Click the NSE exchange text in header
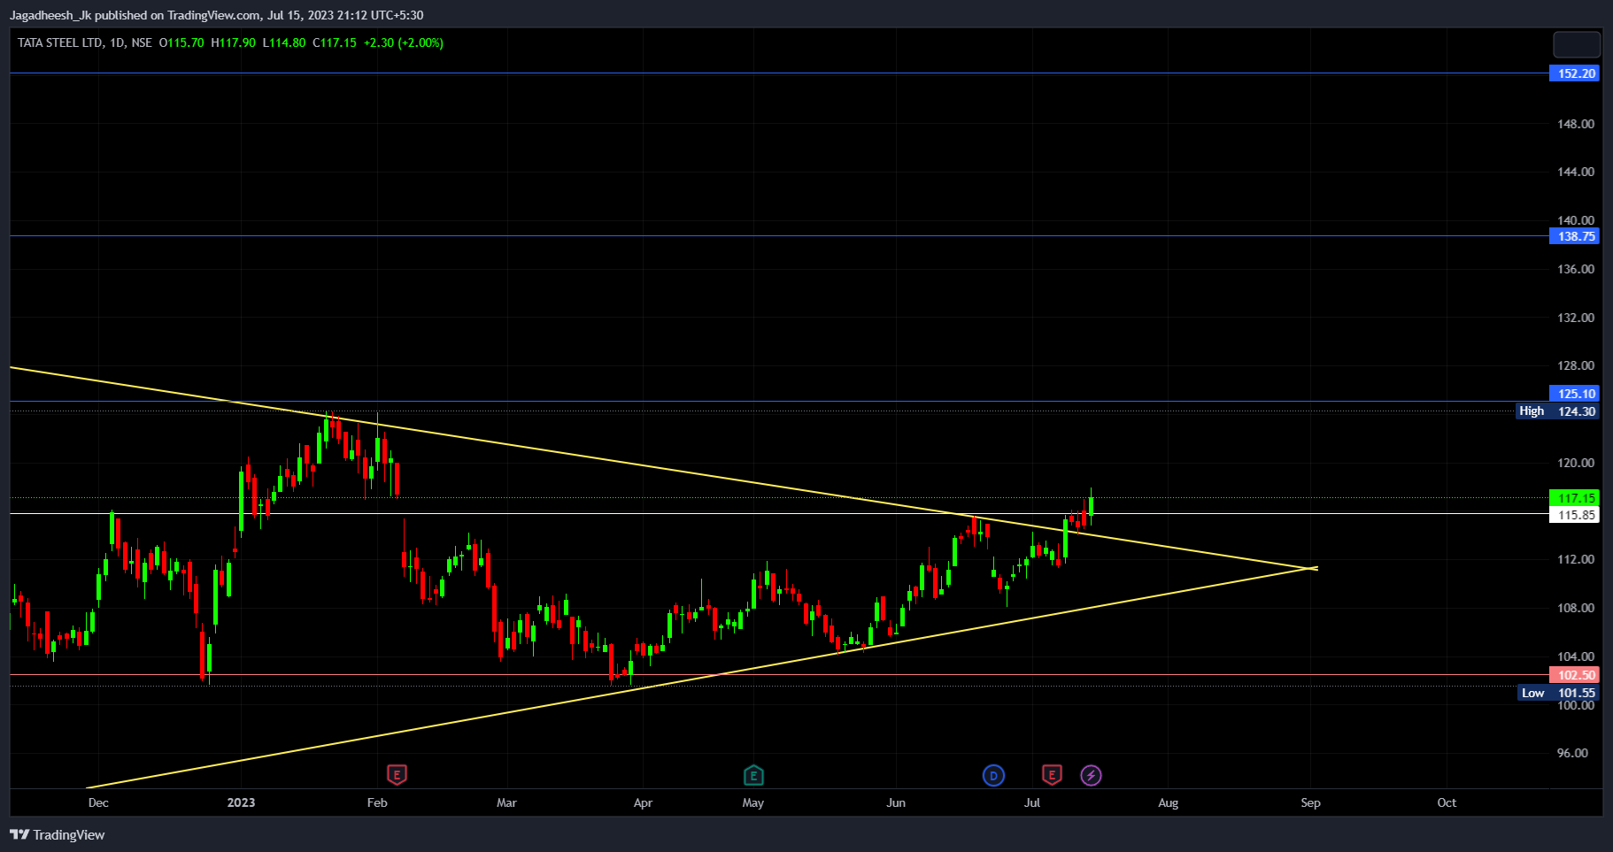Image resolution: width=1613 pixels, height=852 pixels. click(142, 42)
